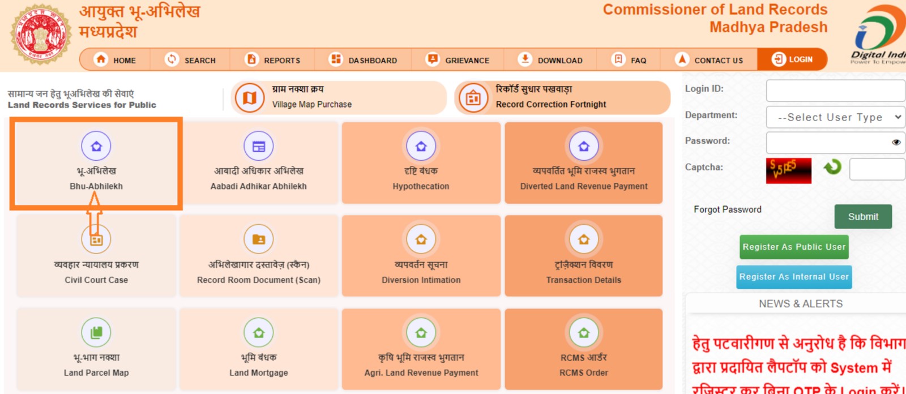906x394 pixels.
Task: Click the RCMS Order label text
Action: pyautogui.click(x=584, y=373)
